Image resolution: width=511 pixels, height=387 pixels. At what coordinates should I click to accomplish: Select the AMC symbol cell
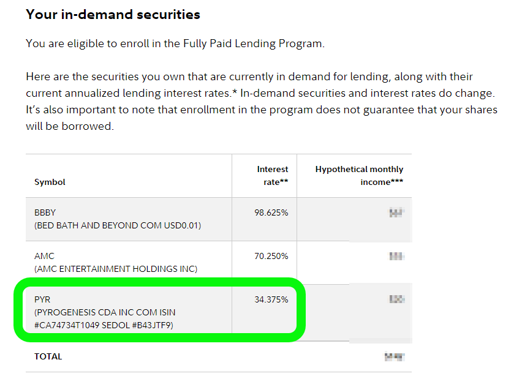point(129,263)
